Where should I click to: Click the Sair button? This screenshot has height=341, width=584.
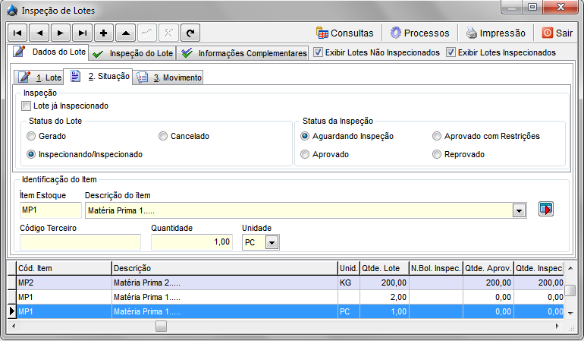click(x=557, y=33)
